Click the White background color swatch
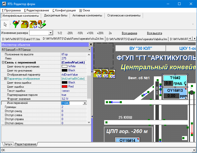The width and height of the screenshot is (197, 153). [x=65, y=66]
